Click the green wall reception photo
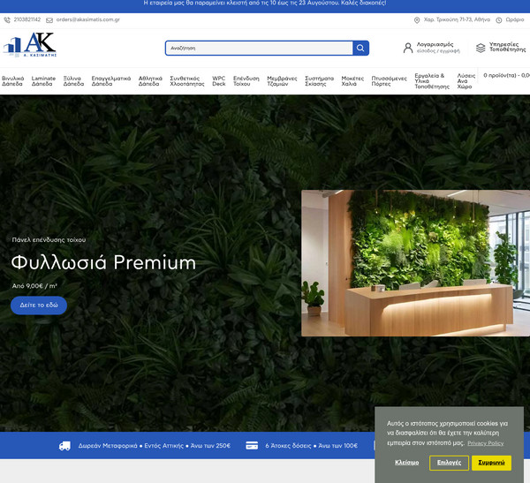 point(415,263)
